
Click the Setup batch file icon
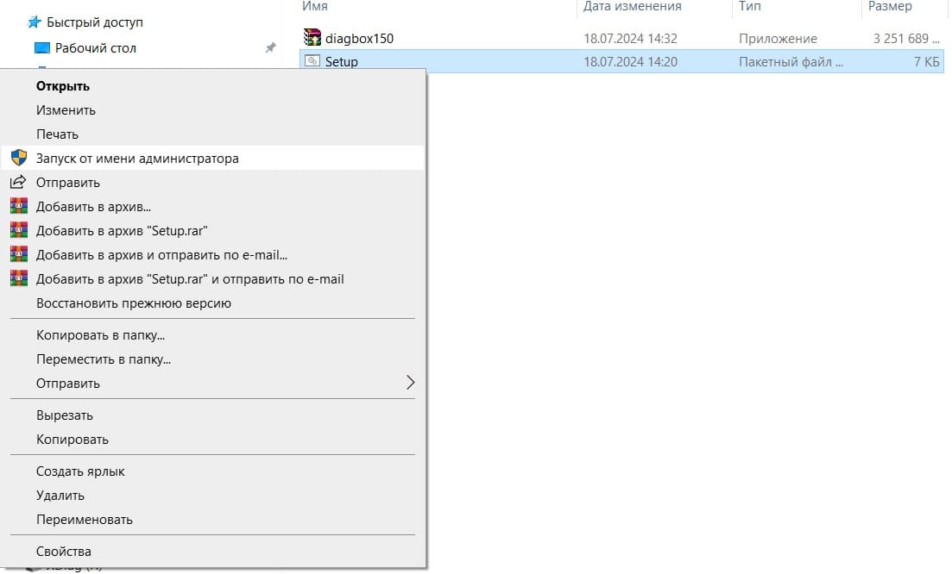tap(312, 61)
